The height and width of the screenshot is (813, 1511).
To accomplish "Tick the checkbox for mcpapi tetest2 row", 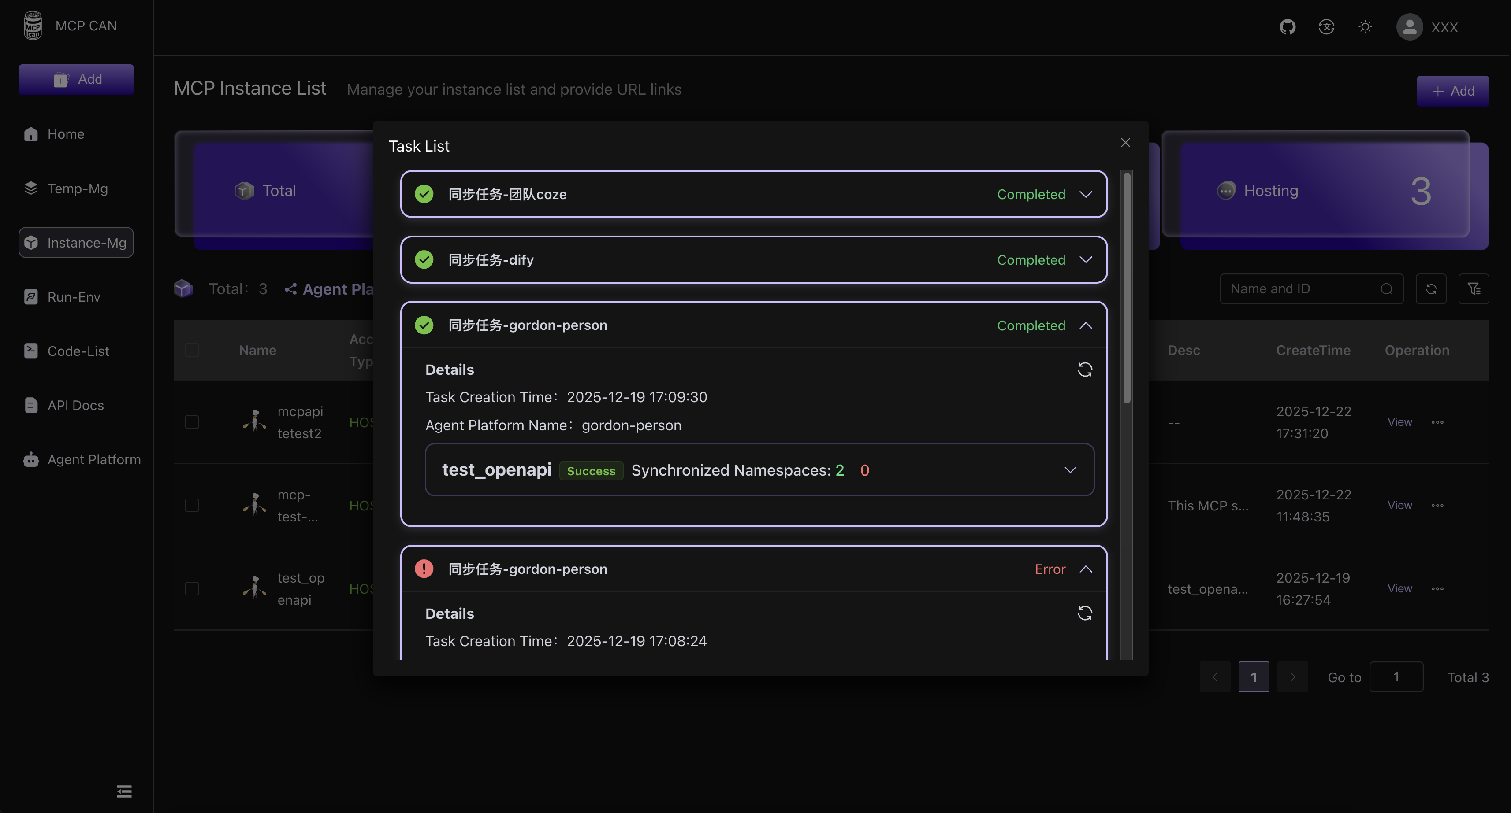I will click(192, 422).
